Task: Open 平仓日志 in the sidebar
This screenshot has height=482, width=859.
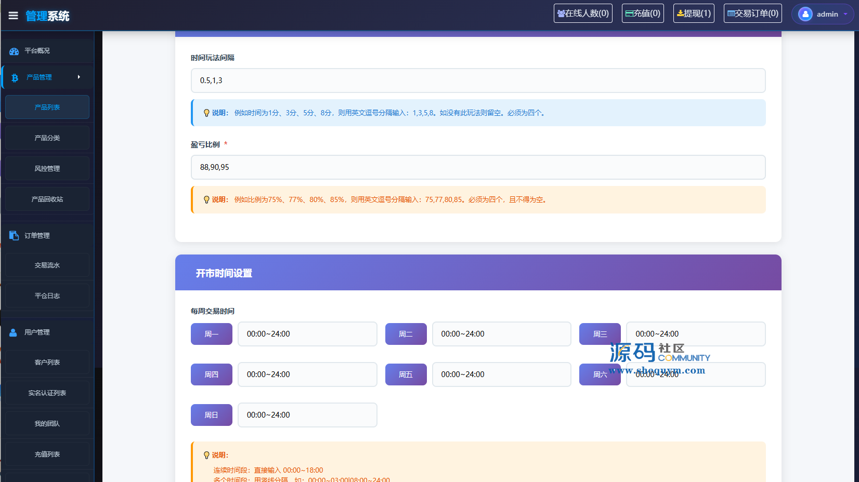Action: [x=47, y=296]
